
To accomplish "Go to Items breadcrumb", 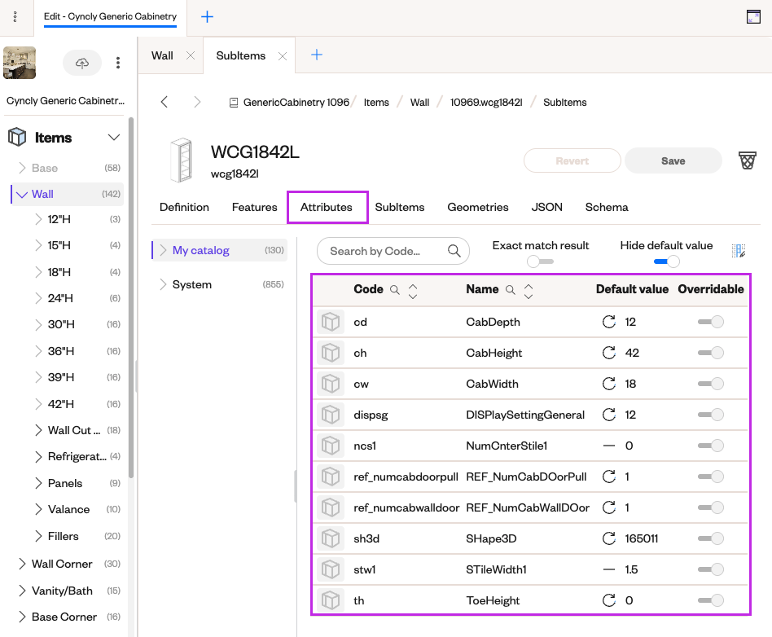I will [376, 102].
